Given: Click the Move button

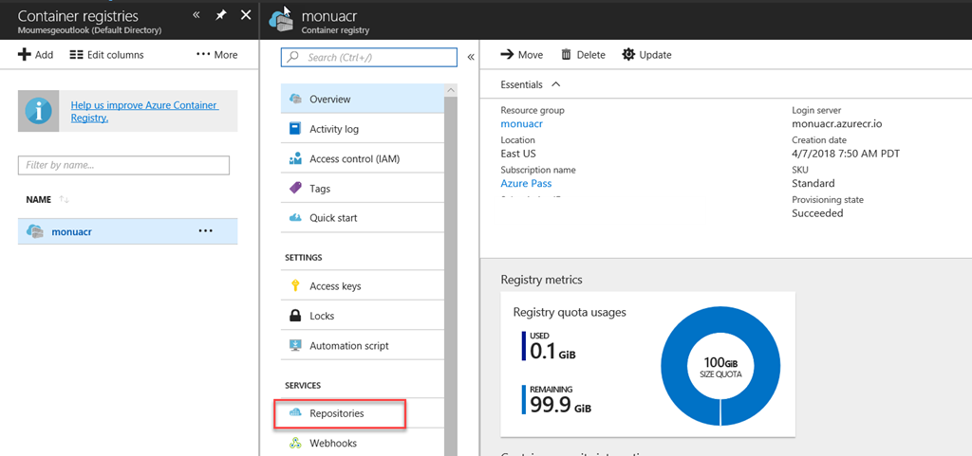Looking at the screenshot, I should (521, 55).
